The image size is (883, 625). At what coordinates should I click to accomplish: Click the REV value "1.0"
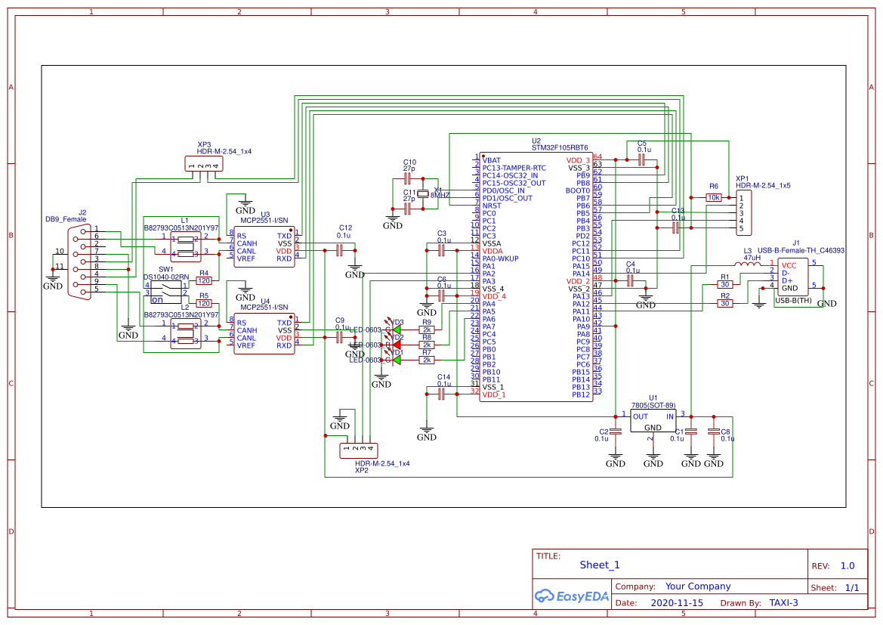pyautogui.click(x=847, y=566)
